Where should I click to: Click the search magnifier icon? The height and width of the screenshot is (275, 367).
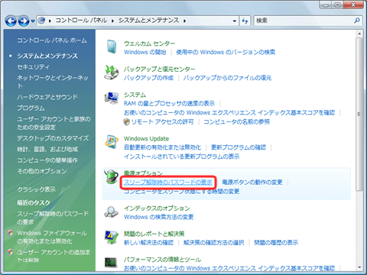[x=357, y=21]
